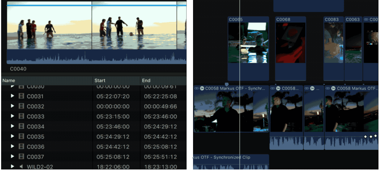The height and width of the screenshot is (171, 380).
Task: Click C0036 end time 05:25:08:12
Action: pos(160,147)
